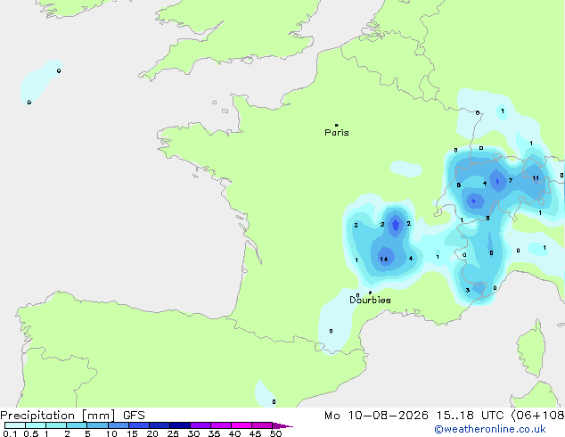Click the 14 mm precipitation value
Image resolution: width=565 pixels, height=437 pixels.
[384, 259]
